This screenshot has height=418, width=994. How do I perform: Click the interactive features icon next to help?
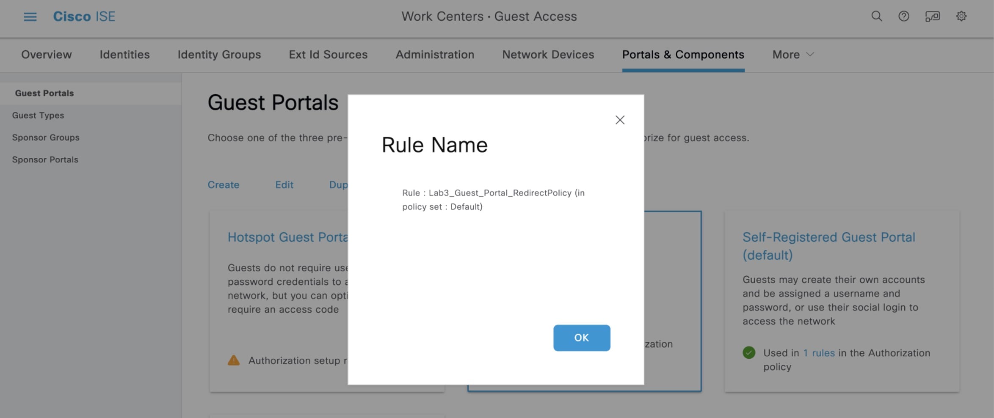(x=932, y=16)
